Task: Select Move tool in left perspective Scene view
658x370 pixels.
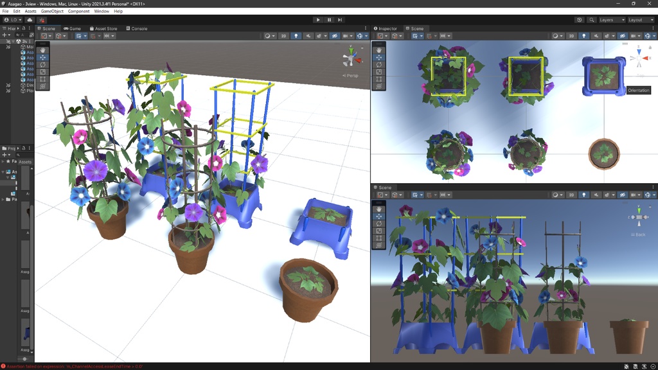Action: tap(42, 57)
